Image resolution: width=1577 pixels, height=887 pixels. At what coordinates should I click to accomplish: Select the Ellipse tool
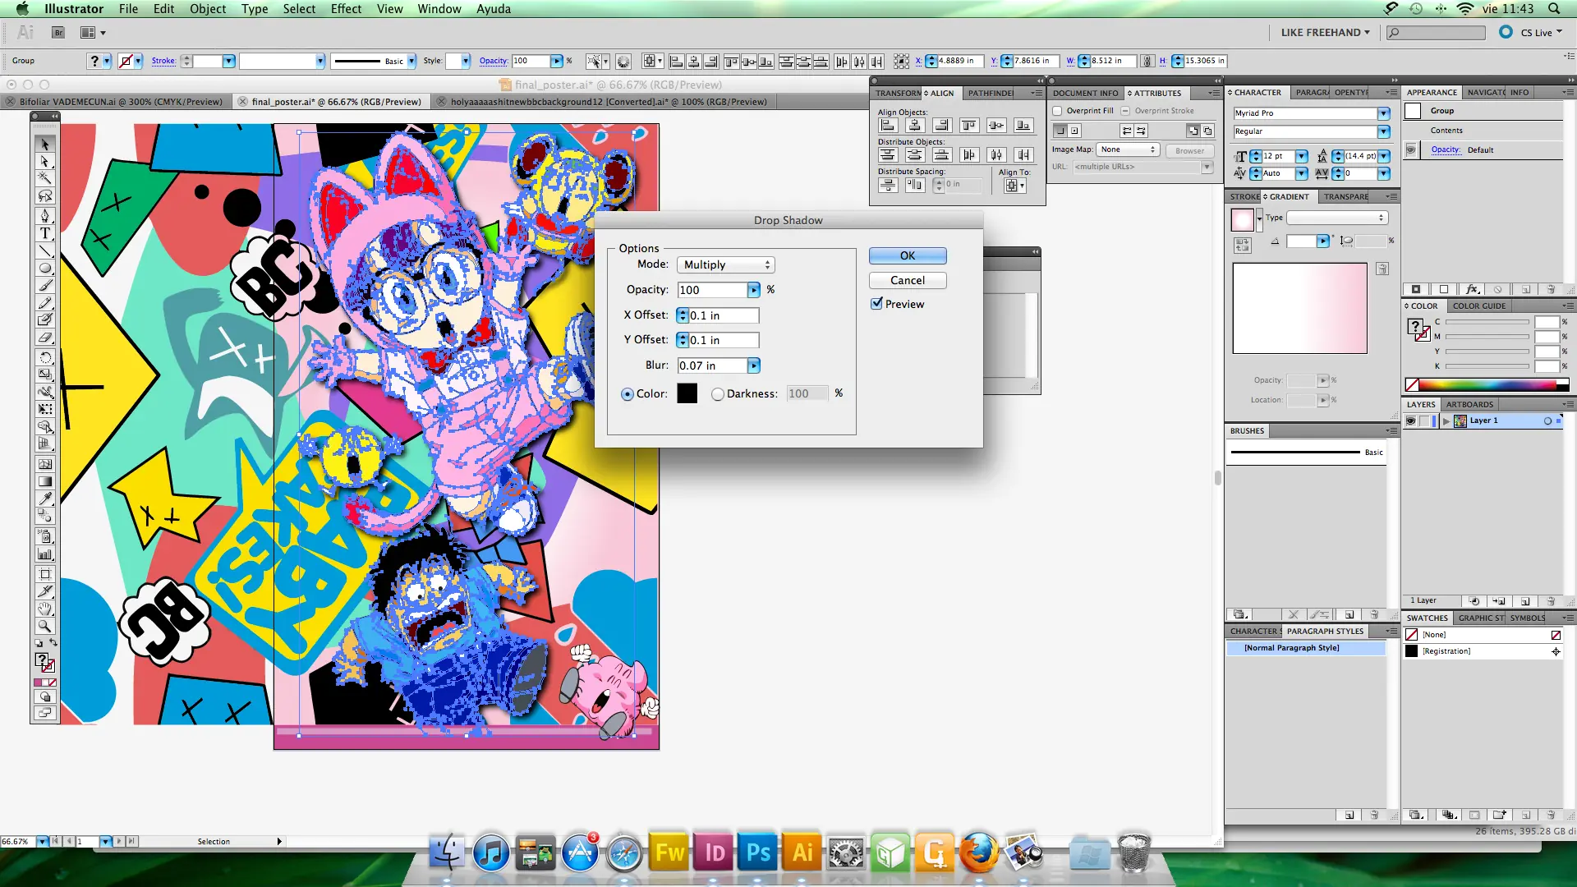tap(45, 268)
